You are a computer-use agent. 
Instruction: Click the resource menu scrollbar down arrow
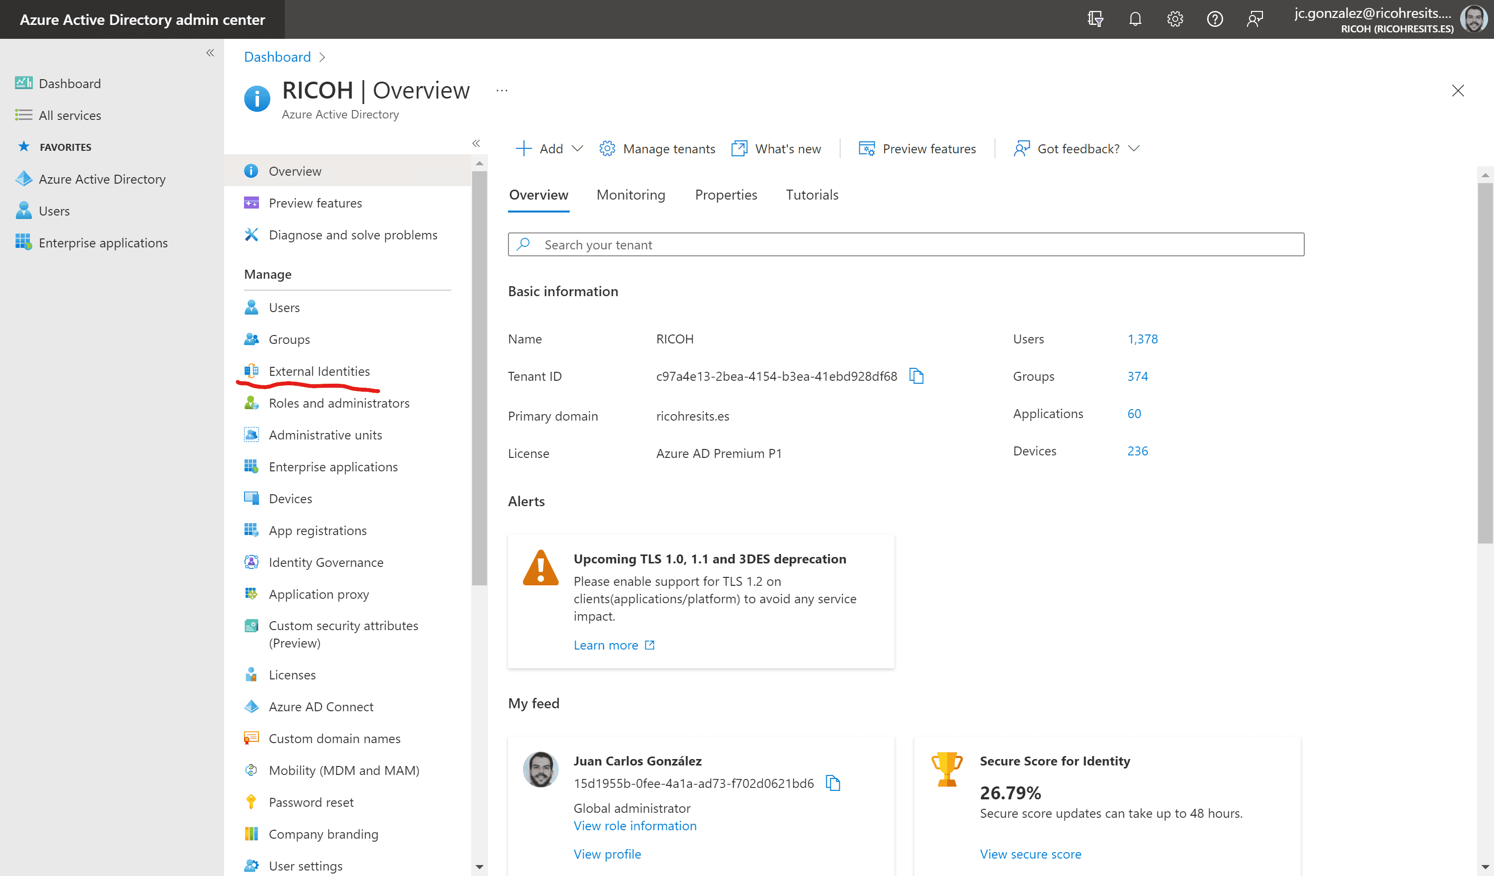click(x=479, y=867)
